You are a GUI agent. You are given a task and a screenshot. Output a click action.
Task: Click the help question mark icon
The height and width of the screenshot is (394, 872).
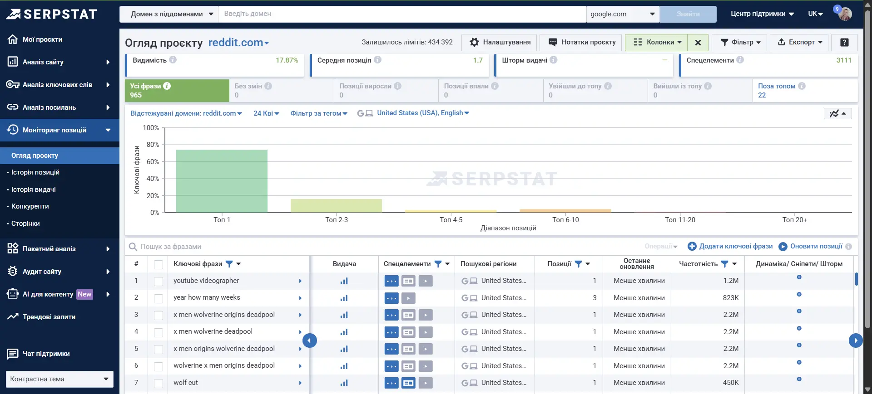tap(844, 43)
